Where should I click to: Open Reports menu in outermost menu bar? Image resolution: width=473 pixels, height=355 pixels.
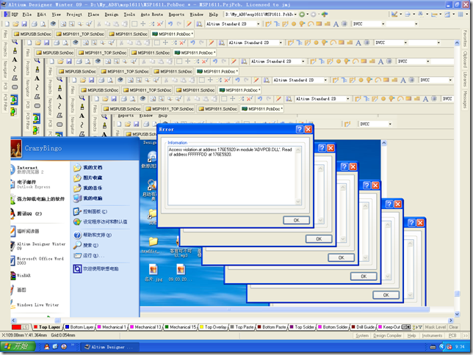(x=176, y=14)
